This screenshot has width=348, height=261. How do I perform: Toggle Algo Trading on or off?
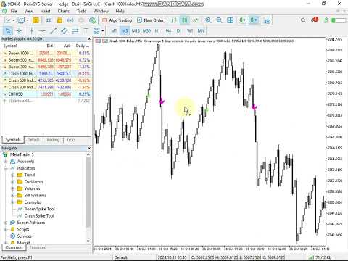pyautogui.click(x=117, y=20)
